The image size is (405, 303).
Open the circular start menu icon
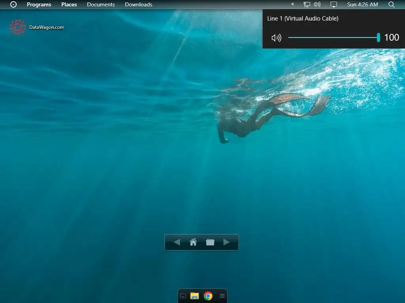(x=13, y=4)
